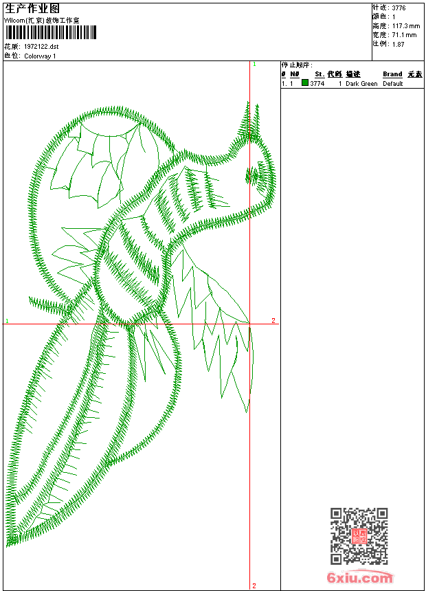Click the red marker 2 at bottom

(254, 586)
